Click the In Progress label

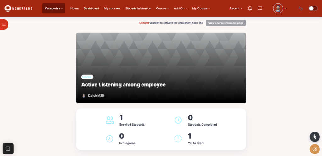click(x=127, y=143)
